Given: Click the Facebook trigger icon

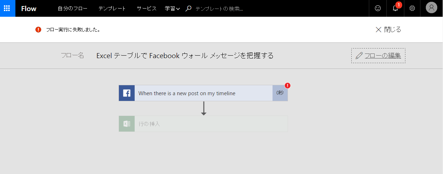Looking at the screenshot, I should (127, 93).
